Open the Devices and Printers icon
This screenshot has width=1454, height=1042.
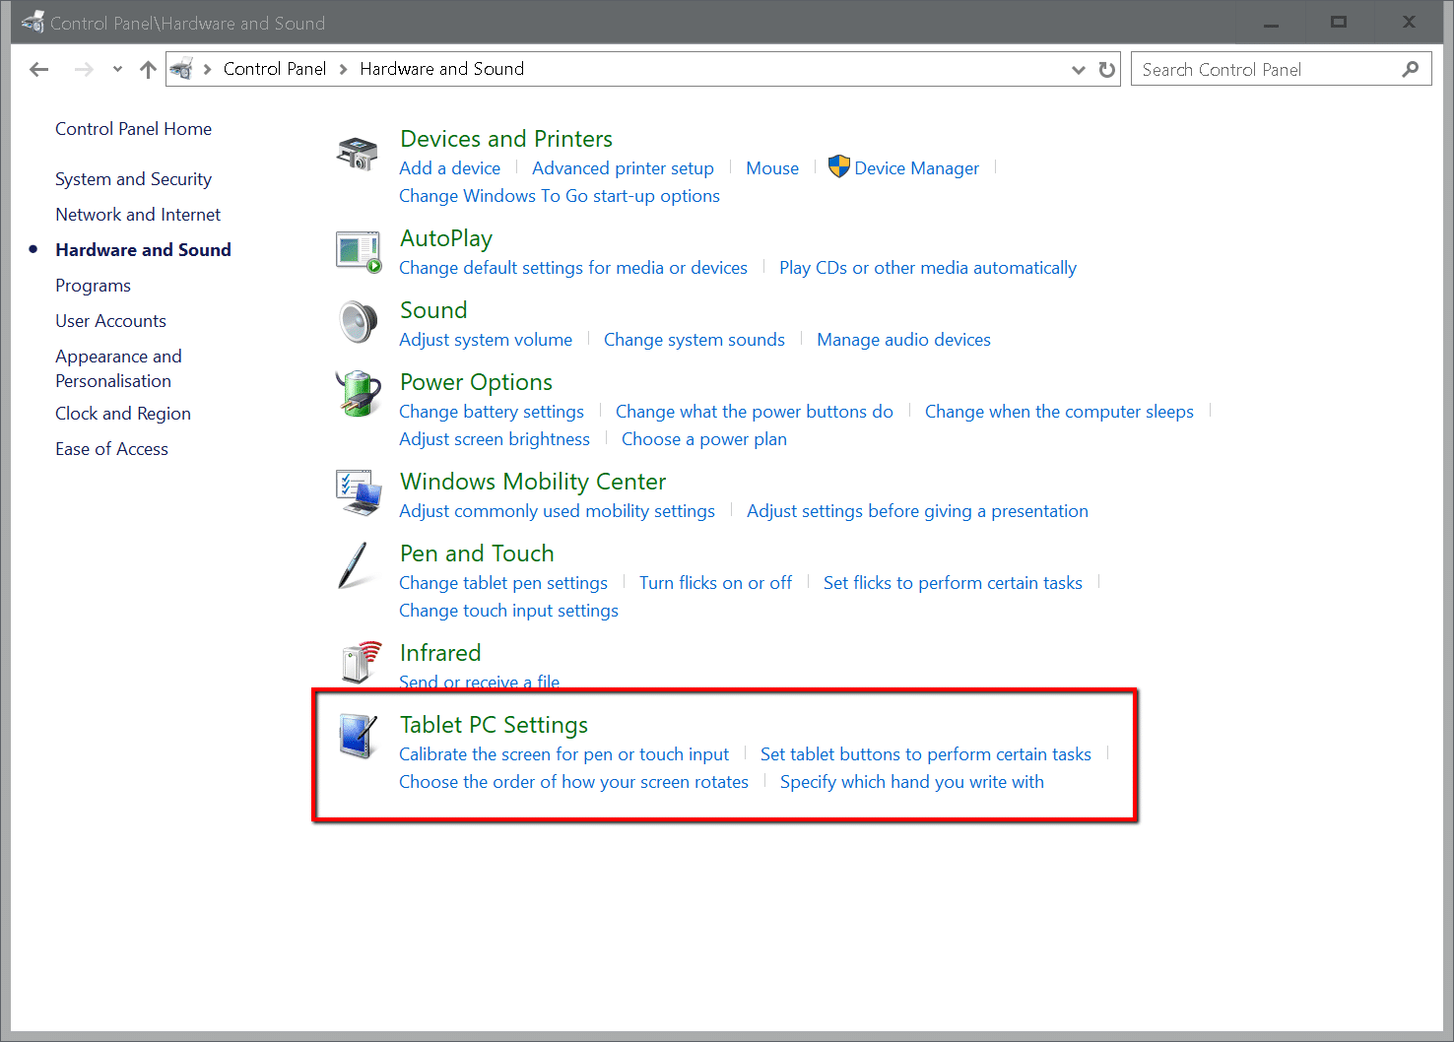tap(358, 155)
